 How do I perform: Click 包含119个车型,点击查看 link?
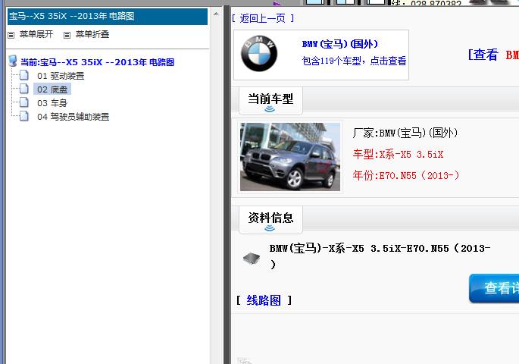[354, 61]
